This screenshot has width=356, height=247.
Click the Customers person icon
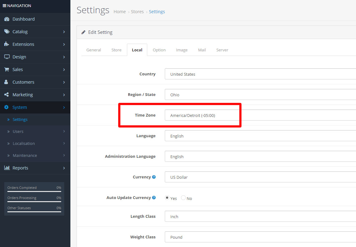[x=6, y=82]
